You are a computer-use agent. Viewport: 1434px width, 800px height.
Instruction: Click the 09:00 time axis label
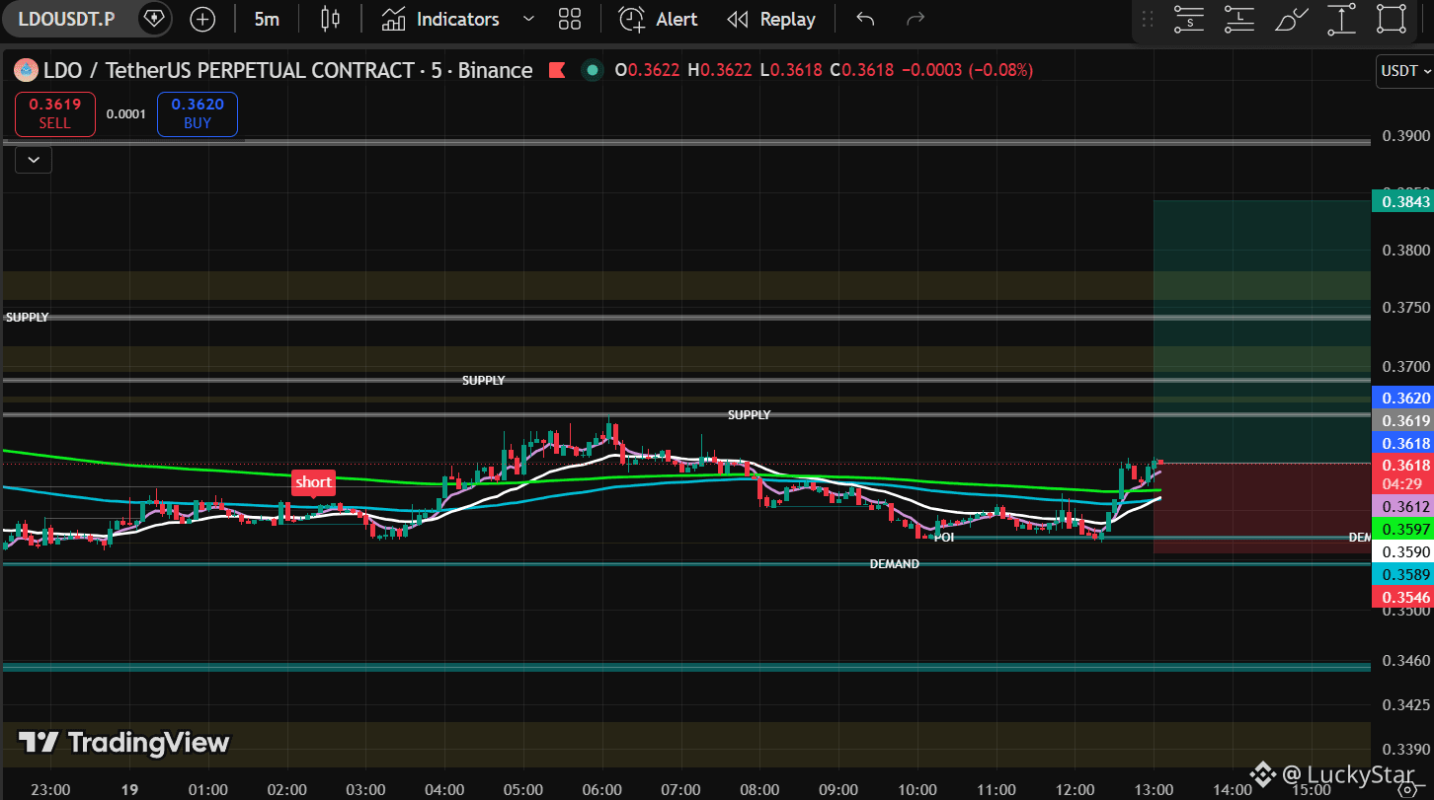838,790
